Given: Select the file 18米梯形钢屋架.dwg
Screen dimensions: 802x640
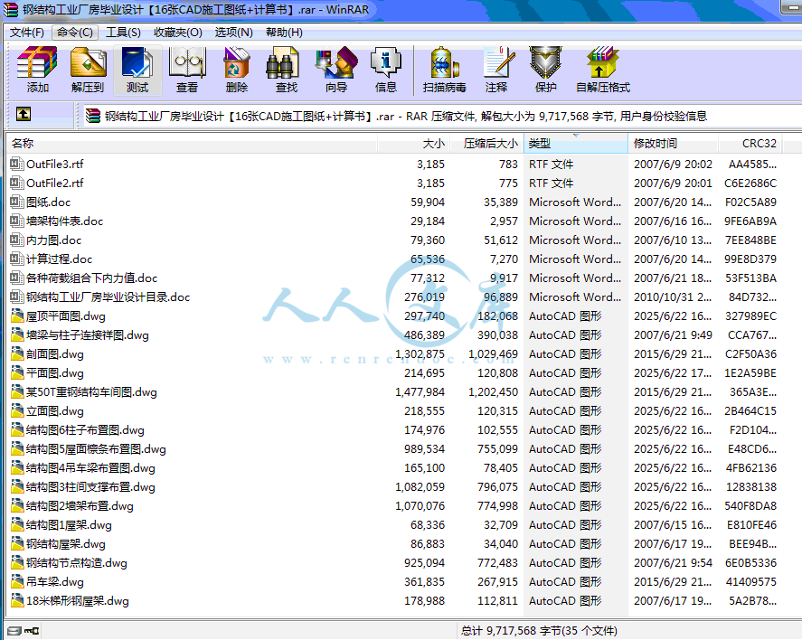Looking at the screenshot, I should click(78, 600).
